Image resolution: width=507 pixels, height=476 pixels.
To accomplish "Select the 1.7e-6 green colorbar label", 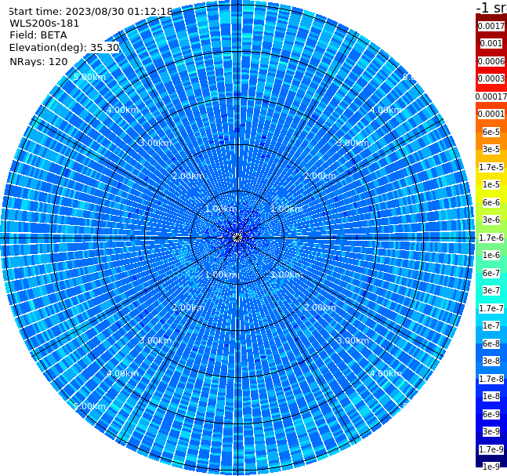I will tap(491, 238).
